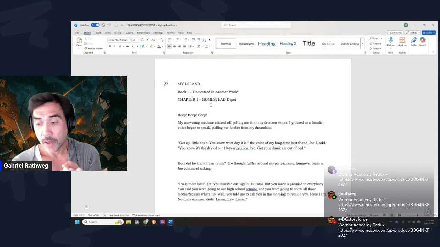The image size is (440, 247).
Task: Toggle Superscript formatting
Action: 138,46
